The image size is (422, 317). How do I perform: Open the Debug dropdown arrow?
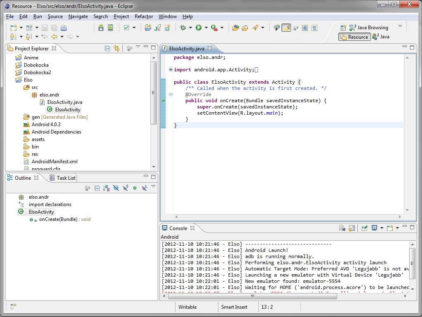click(190, 28)
